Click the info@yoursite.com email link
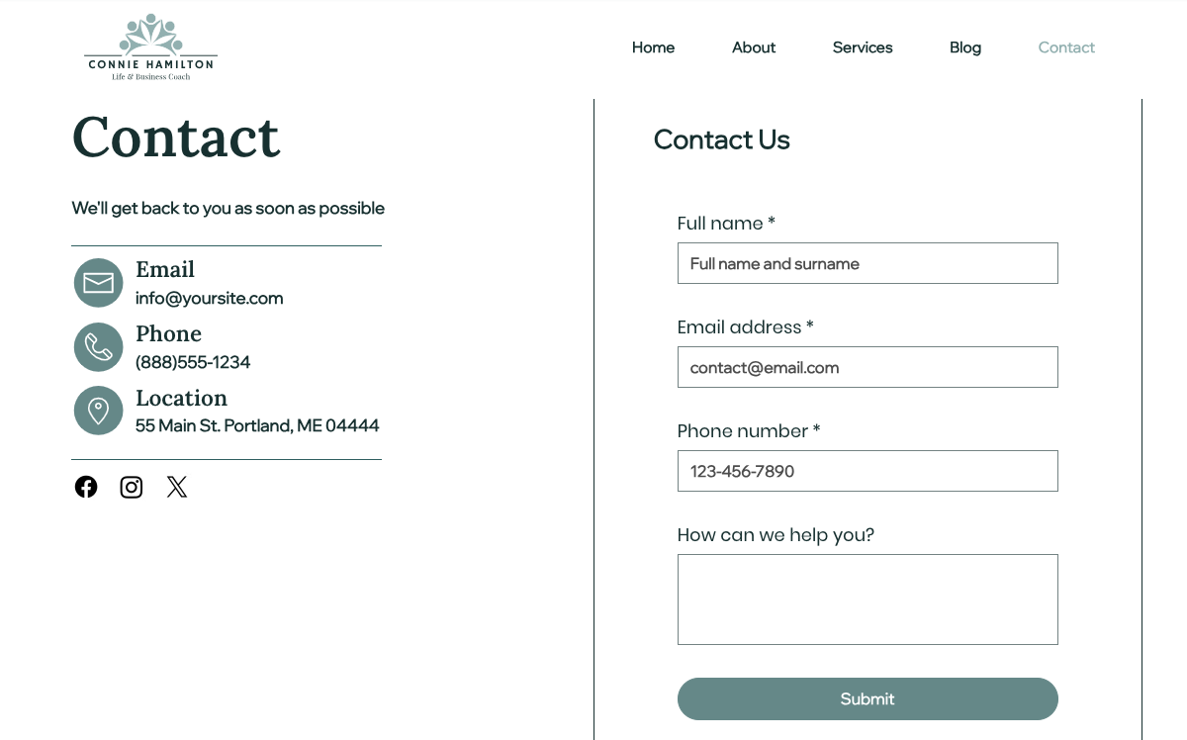This screenshot has width=1187, height=740. (210, 299)
